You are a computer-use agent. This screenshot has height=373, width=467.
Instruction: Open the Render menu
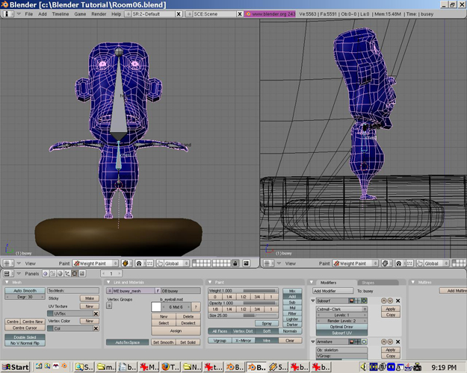[x=99, y=14]
